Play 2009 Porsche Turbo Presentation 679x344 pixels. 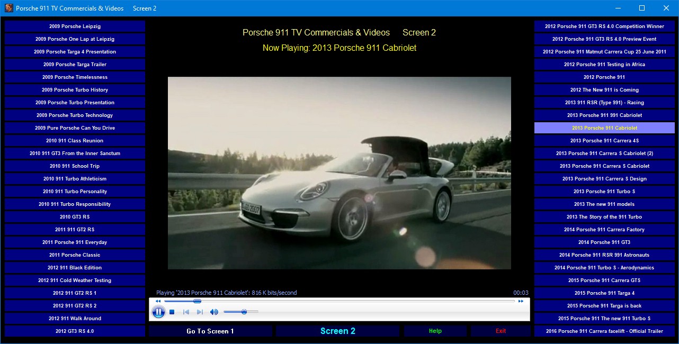[75, 103]
